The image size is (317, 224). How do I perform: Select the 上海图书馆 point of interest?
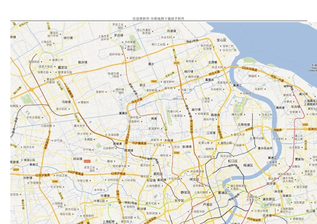pyautogui.click(x=198, y=211)
